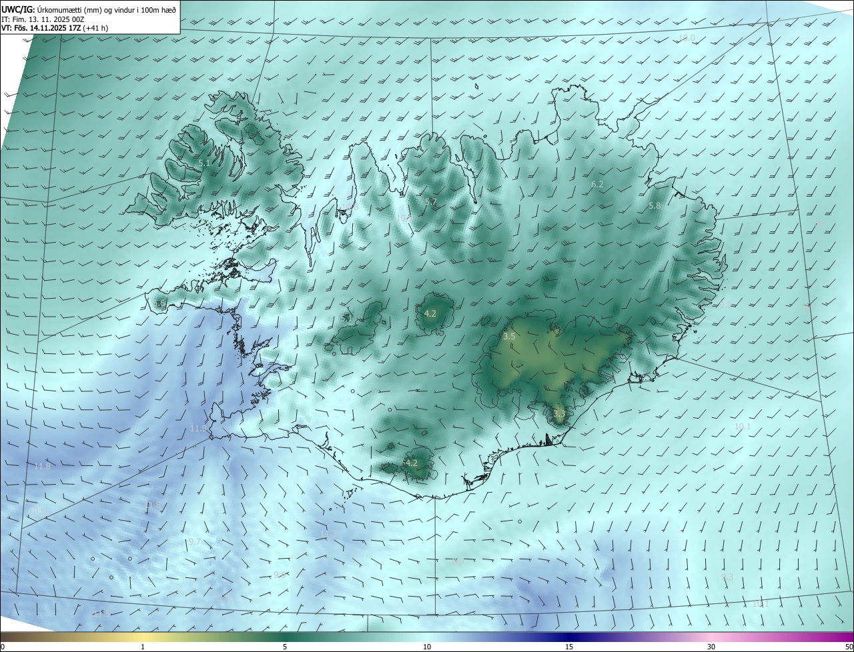Click the 5.8 value in east Iceland
The height and width of the screenshot is (652, 854).
tap(655, 206)
